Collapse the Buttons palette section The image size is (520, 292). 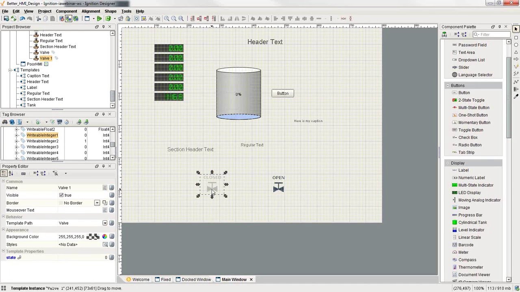[x=448, y=86]
